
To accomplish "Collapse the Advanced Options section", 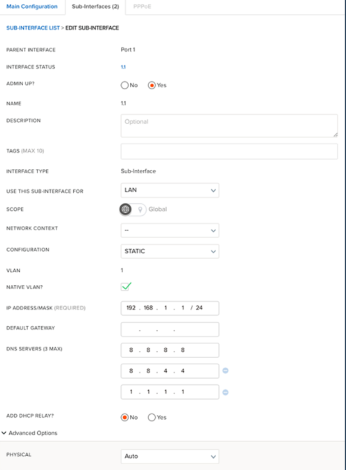I will [x=30, y=433].
